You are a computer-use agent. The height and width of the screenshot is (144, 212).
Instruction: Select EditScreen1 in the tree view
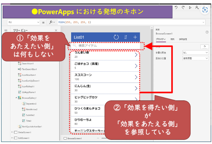(x=24, y=138)
